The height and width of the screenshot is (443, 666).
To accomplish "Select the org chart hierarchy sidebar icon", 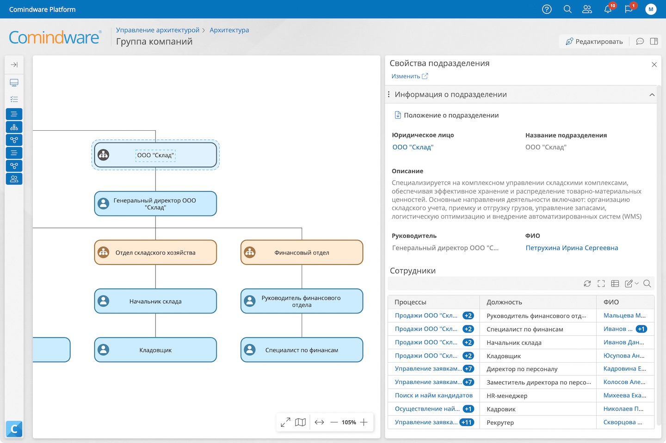I will 14,127.
